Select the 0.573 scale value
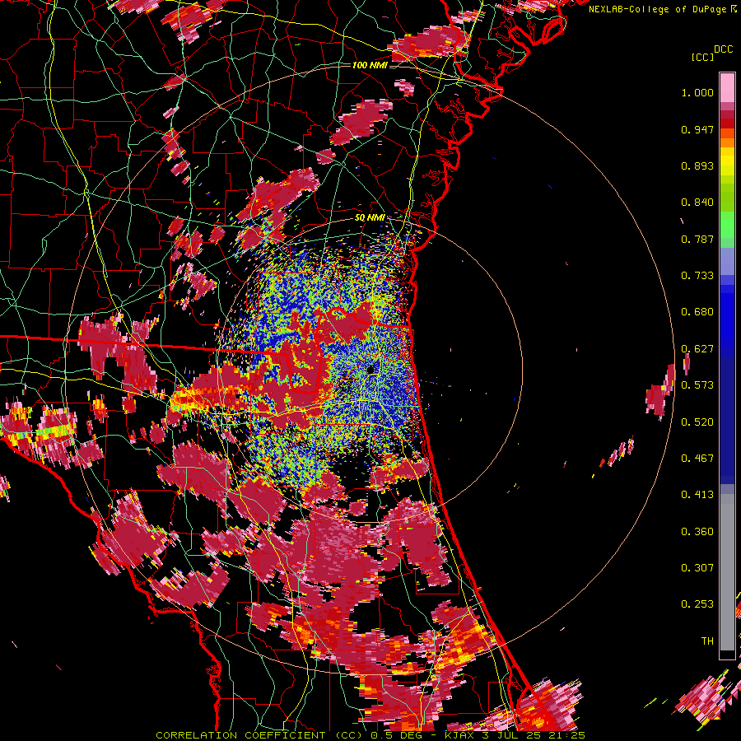 pos(697,385)
